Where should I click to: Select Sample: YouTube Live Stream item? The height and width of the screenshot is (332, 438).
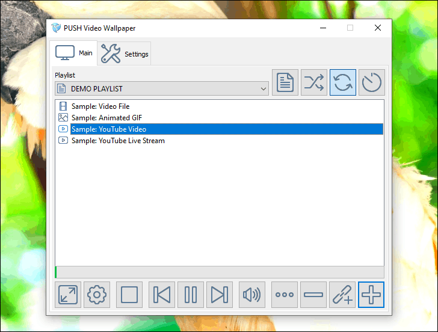pyautogui.click(x=118, y=141)
